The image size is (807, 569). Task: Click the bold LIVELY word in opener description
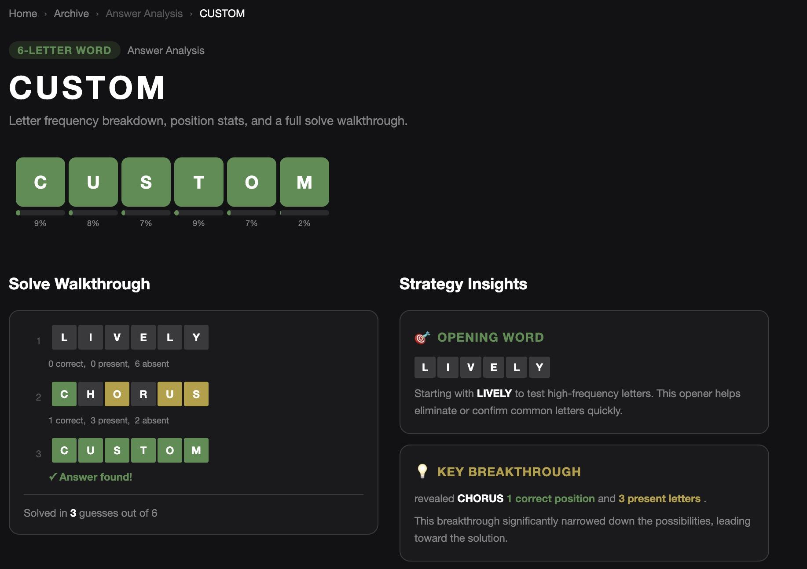point(494,393)
